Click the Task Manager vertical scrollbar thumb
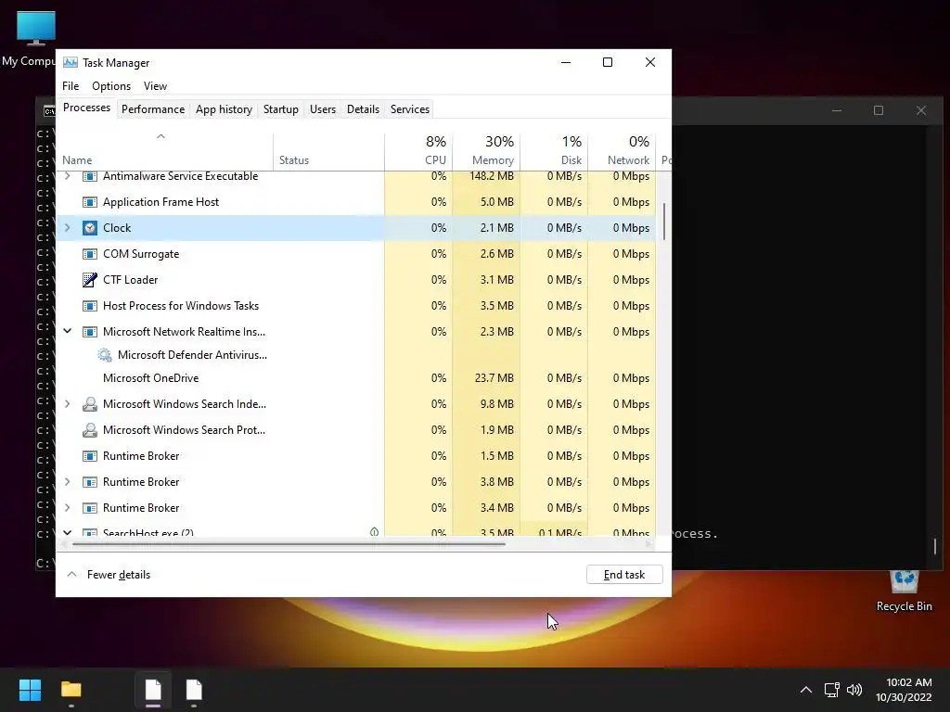The image size is (950, 712). [x=664, y=221]
